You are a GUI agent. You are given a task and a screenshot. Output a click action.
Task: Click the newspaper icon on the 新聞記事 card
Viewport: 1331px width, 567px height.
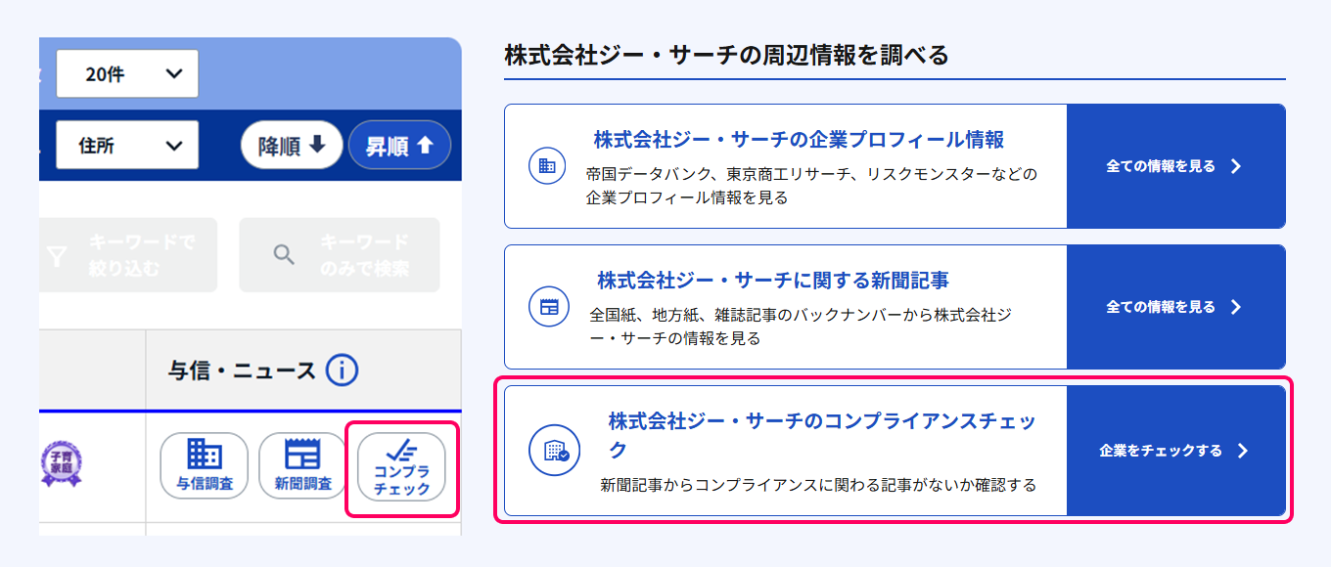pyautogui.click(x=548, y=304)
